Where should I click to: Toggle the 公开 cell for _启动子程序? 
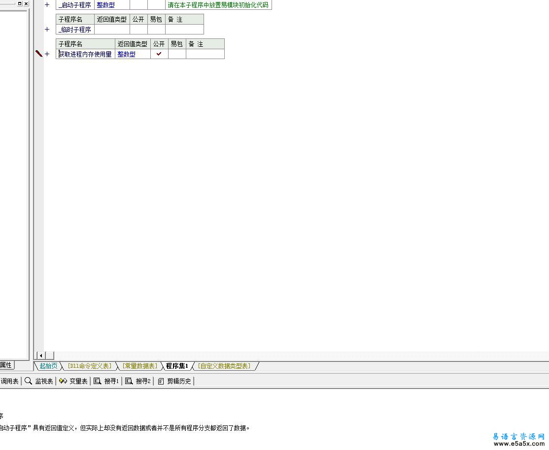(x=138, y=5)
